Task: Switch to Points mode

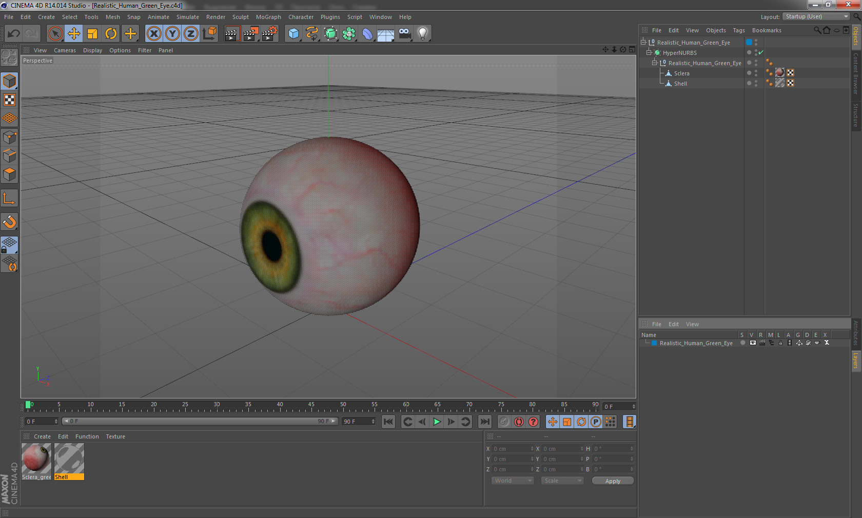Action: click(x=9, y=137)
